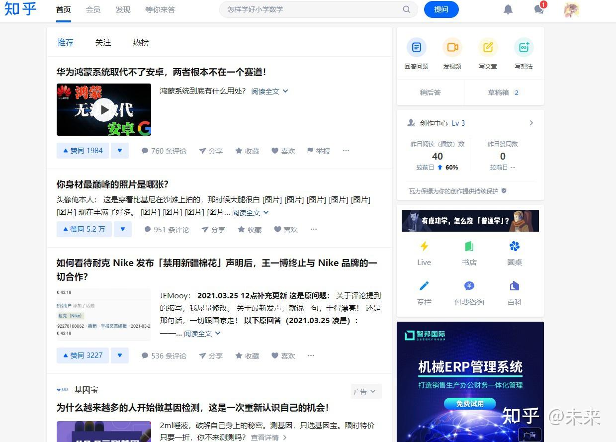The height and width of the screenshot is (442, 616).
Task: Click the 写文章 icon
Action: click(x=488, y=48)
